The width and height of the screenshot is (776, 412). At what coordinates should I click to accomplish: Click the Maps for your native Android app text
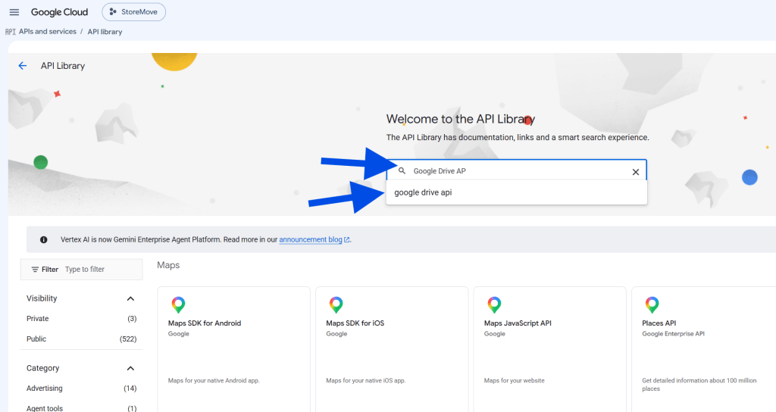click(x=214, y=380)
